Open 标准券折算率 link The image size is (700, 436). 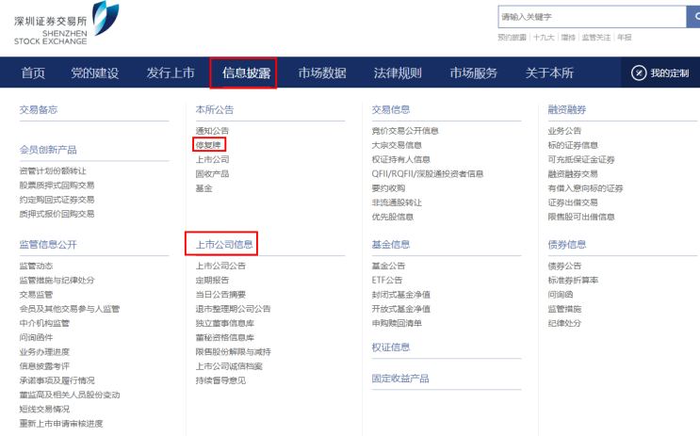(573, 281)
